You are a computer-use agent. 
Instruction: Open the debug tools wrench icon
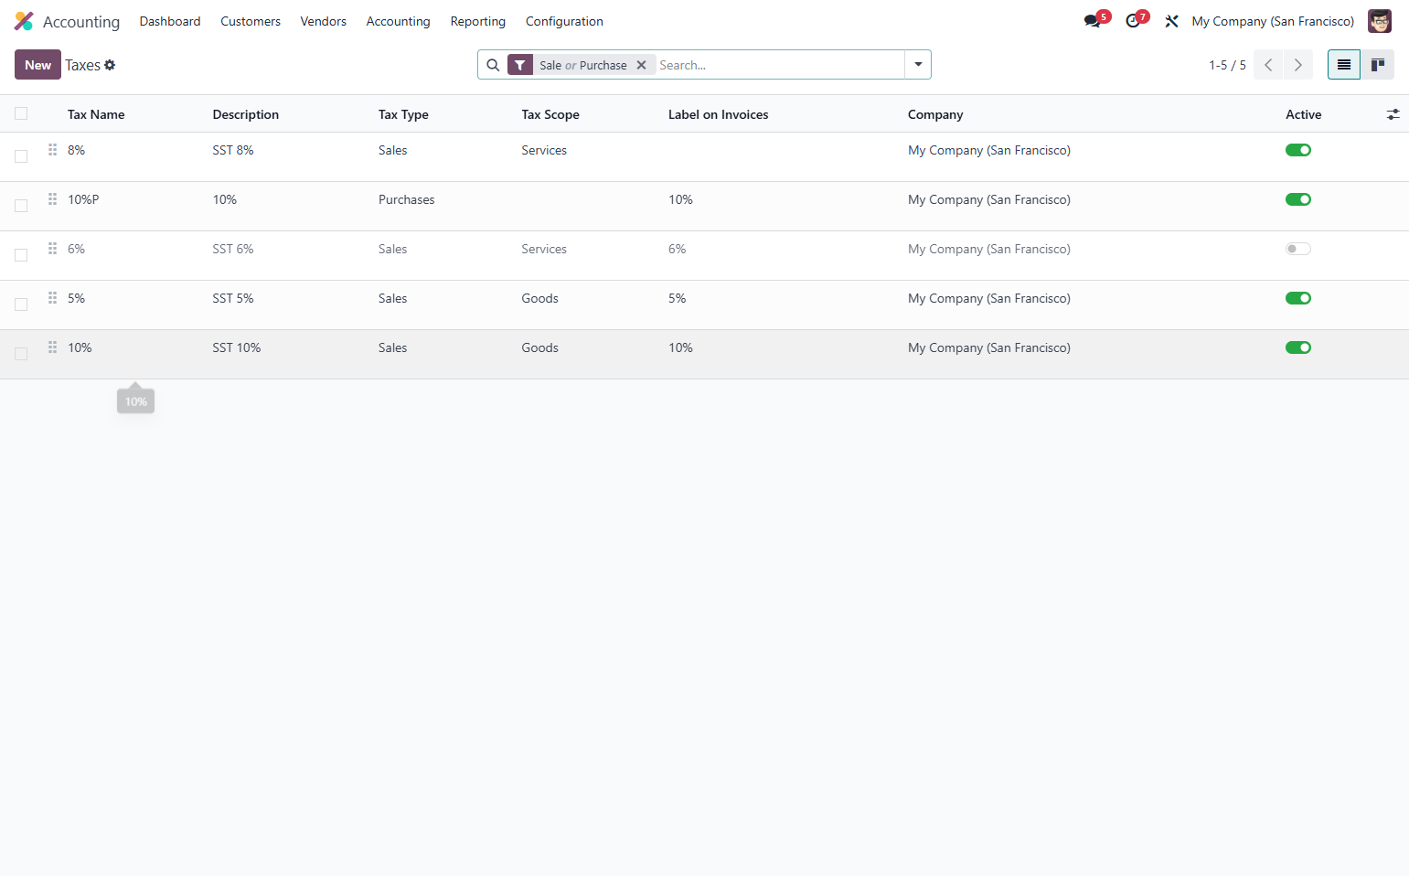[x=1171, y=21]
